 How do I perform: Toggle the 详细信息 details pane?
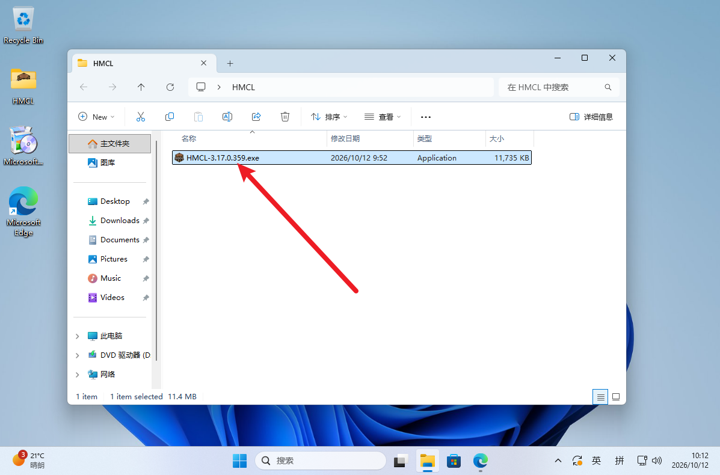pos(591,117)
